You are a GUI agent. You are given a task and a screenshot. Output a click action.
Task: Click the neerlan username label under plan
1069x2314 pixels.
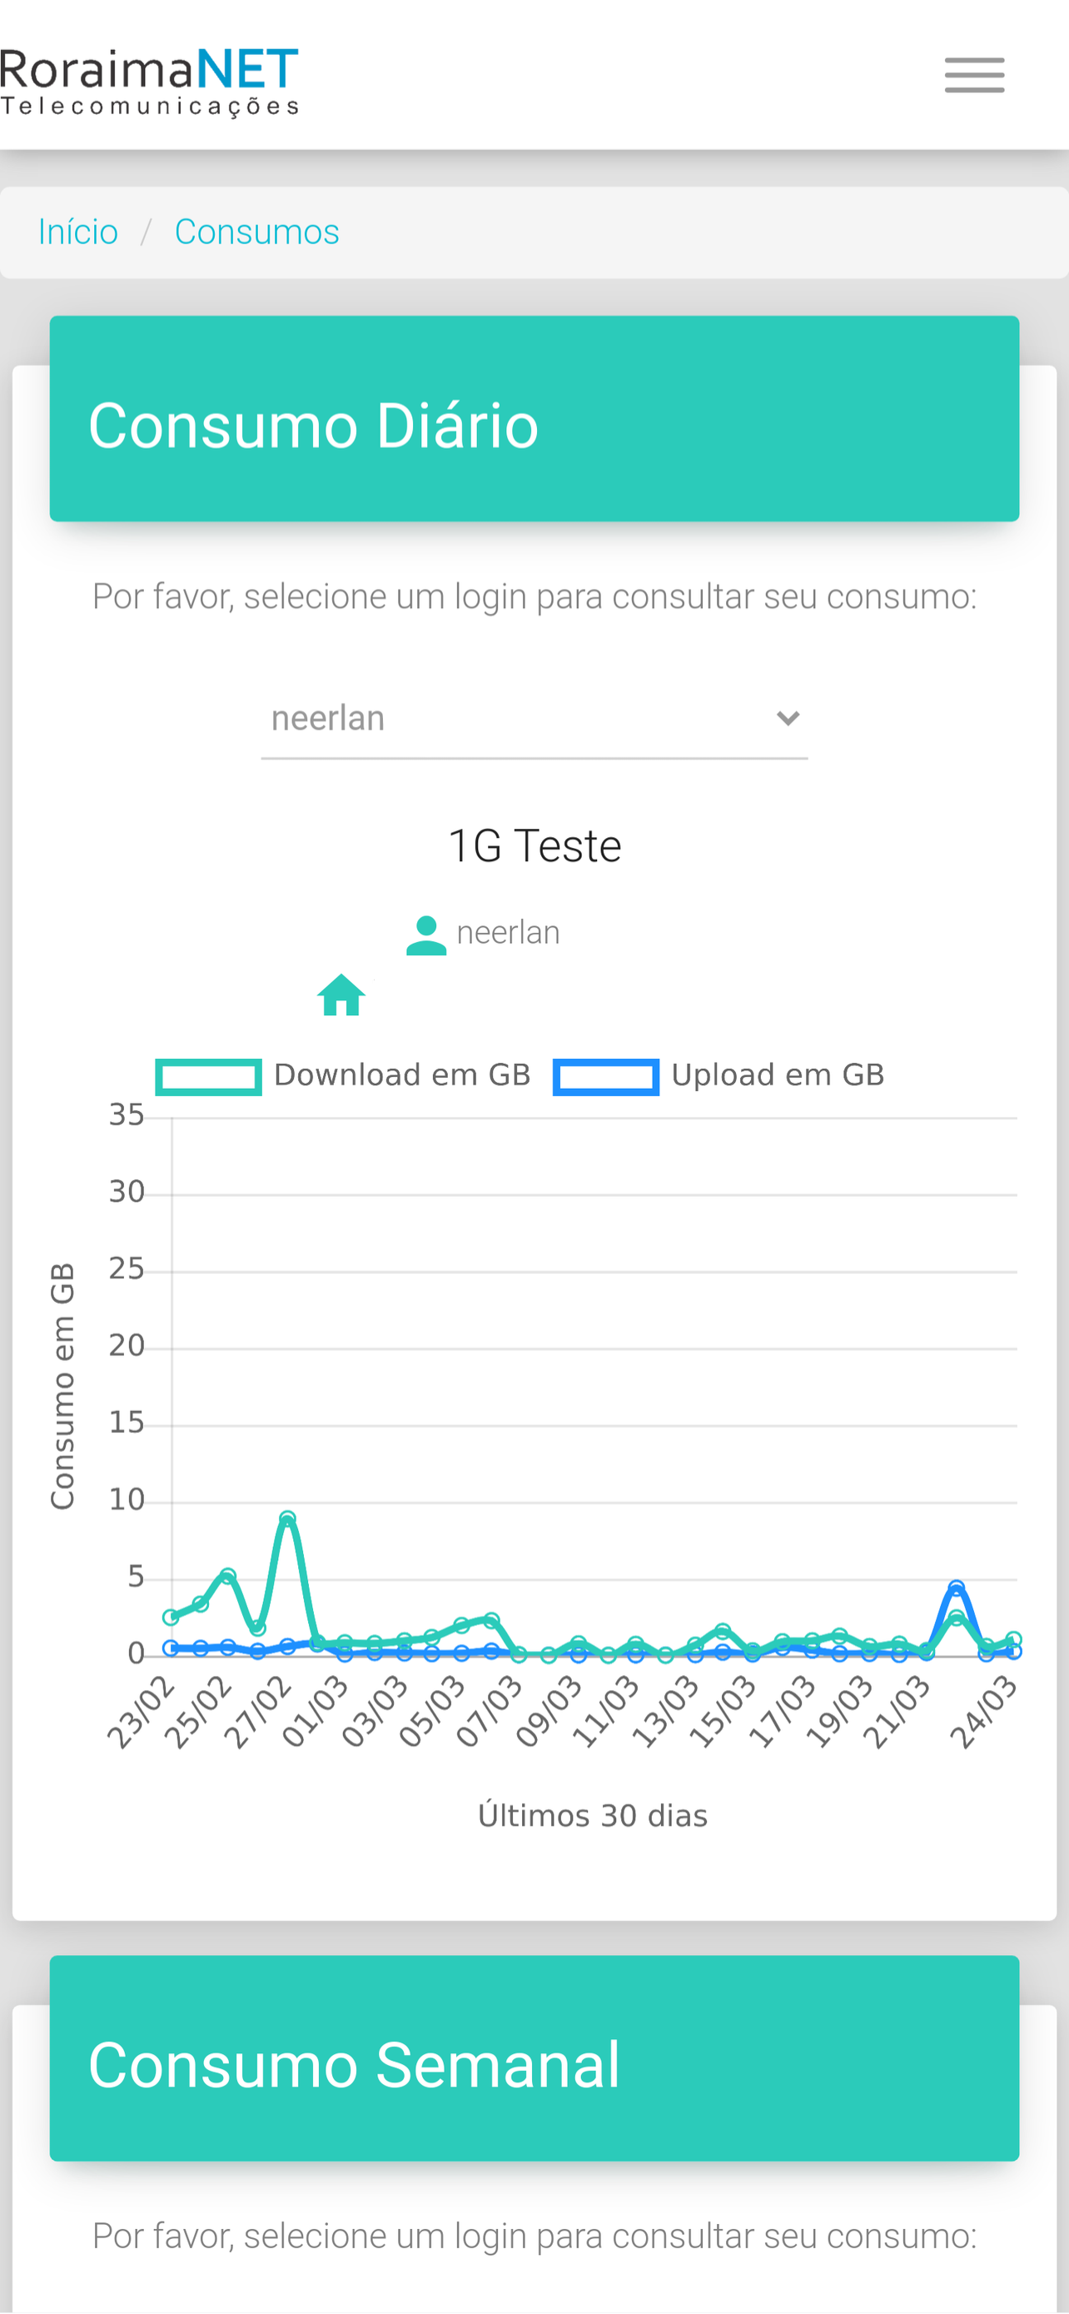(508, 933)
